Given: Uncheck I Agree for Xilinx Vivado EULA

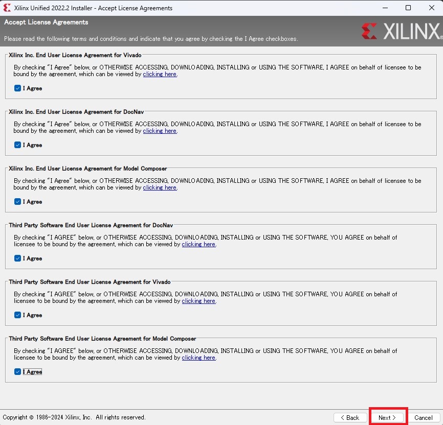Looking at the screenshot, I should tap(17, 88).
